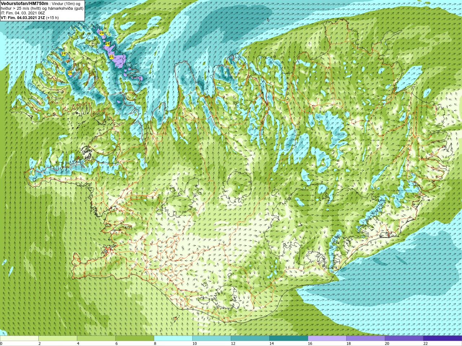
Task: Click the yellow 28 gust label
Action: point(102,33)
